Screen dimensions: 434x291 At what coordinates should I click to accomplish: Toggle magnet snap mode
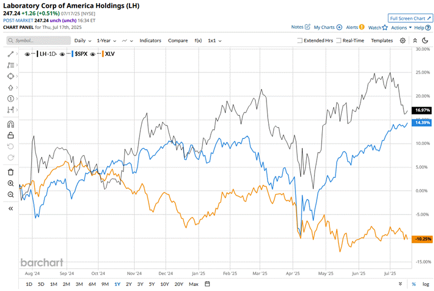click(x=11, y=124)
